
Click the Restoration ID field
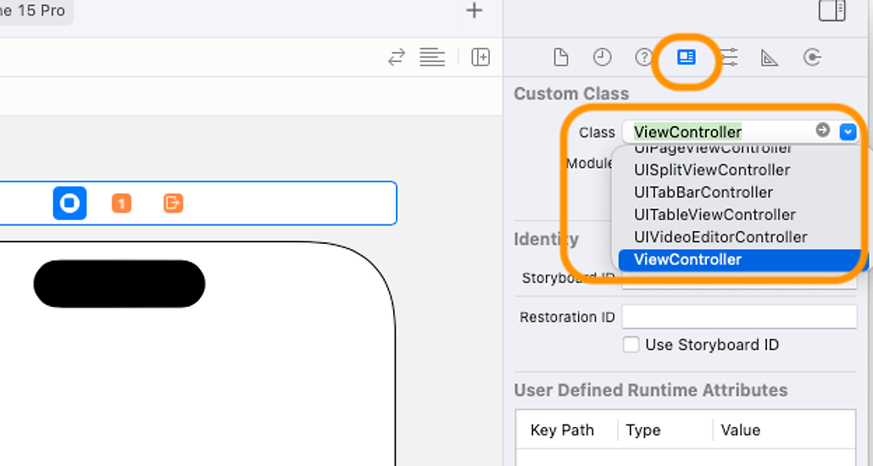739,317
